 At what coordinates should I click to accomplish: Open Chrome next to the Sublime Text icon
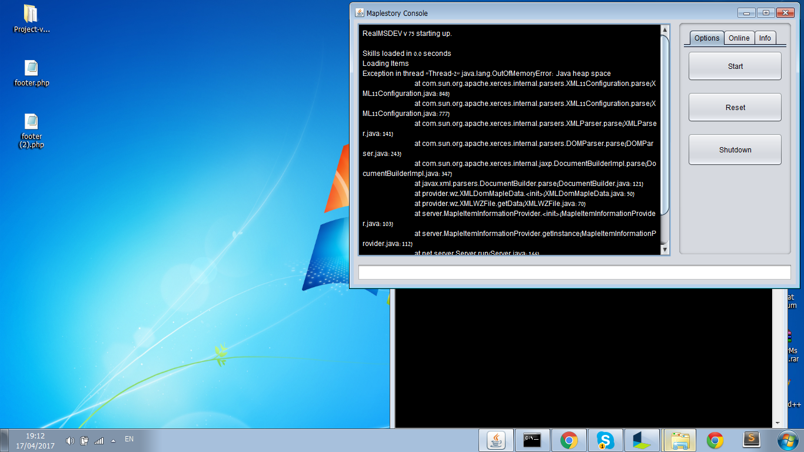pyautogui.click(x=715, y=440)
